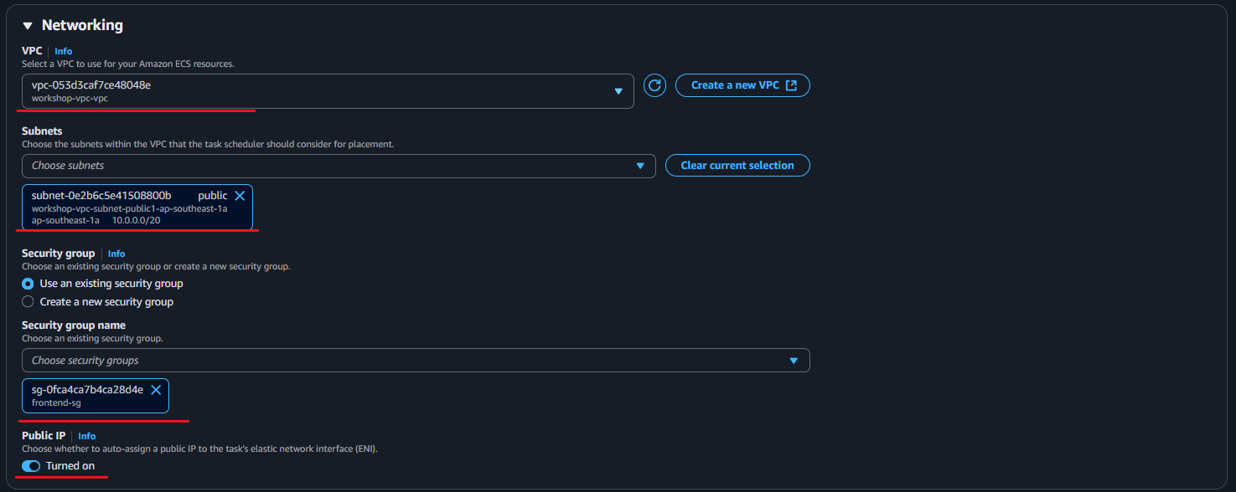Image resolution: width=1236 pixels, height=492 pixels.
Task: Select Create a new security group
Action: click(x=27, y=301)
